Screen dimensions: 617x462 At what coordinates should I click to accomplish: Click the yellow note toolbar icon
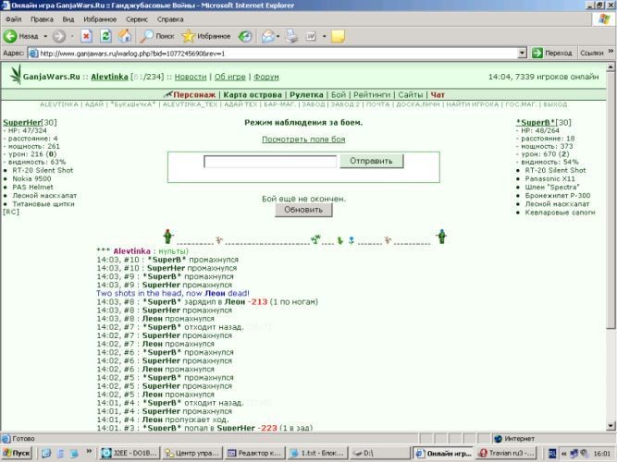338,36
